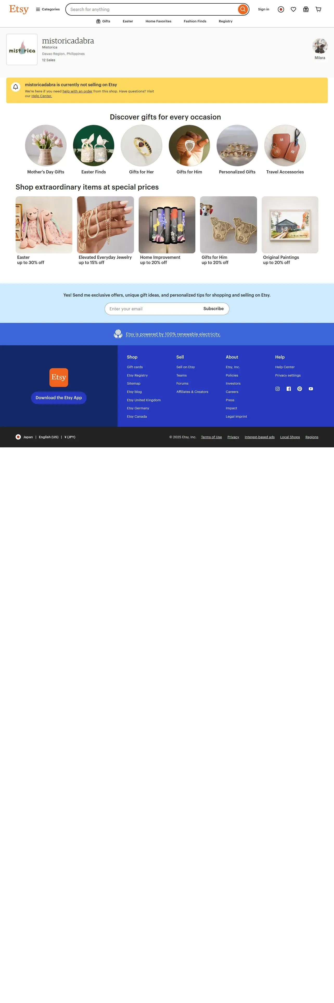Viewport: 334px width, 1003px height.
Task: Open Etsy's YouTube icon
Action: click(311, 389)
